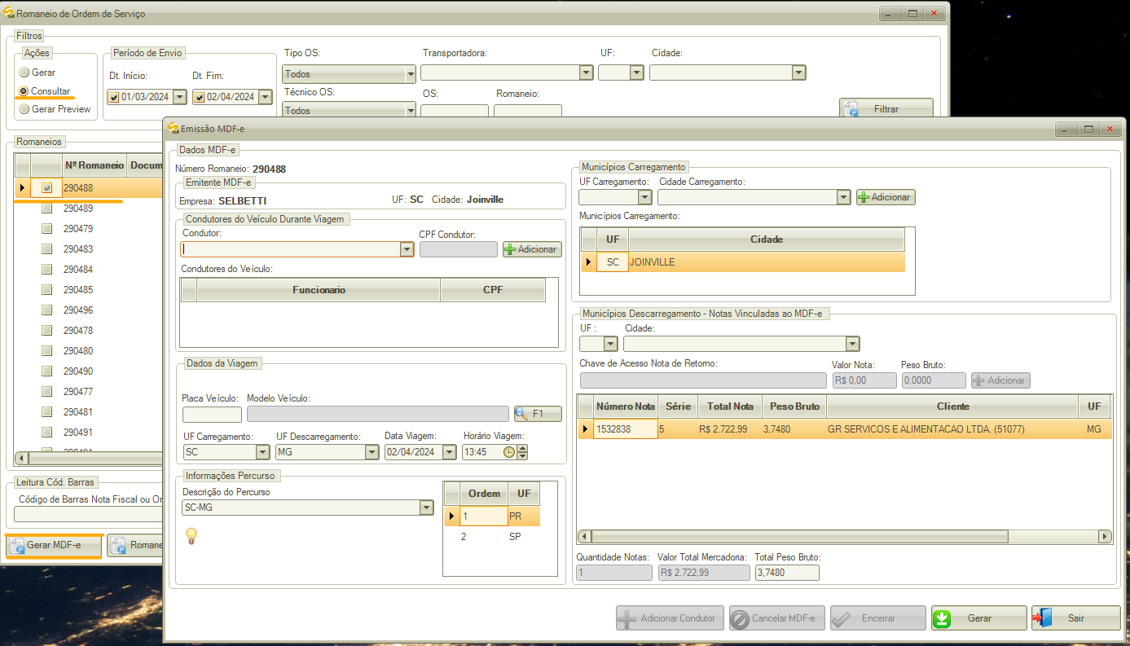Click Adicionar button next to CPF Condutor

(532, 249)
